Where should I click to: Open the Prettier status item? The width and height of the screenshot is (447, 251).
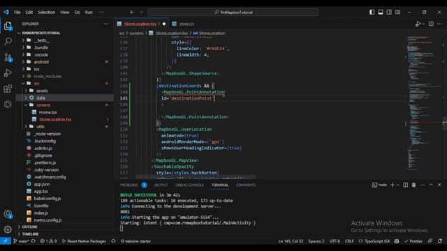tap(413, 241)
